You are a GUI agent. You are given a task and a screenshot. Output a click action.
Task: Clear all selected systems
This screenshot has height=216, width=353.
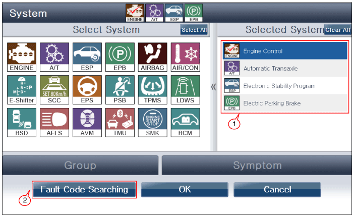(x=338, y=30)
